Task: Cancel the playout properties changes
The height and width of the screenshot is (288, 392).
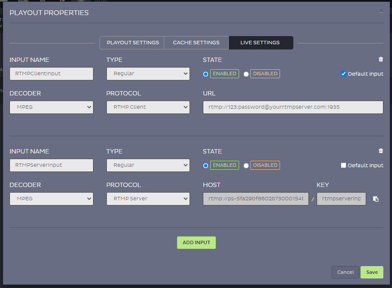Action: pos(345,272)
